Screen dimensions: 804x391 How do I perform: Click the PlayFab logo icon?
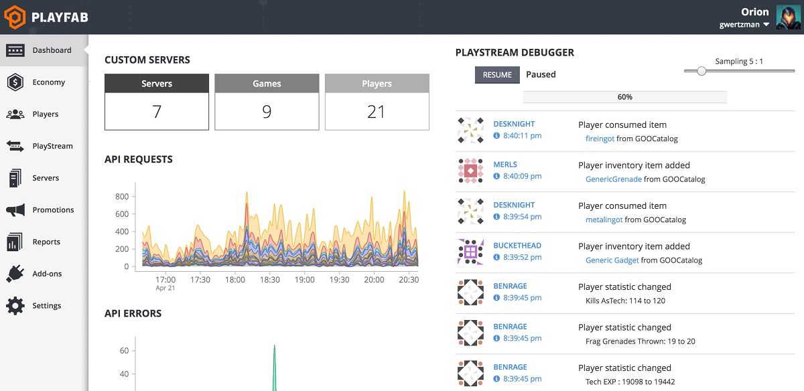point(15,17)
